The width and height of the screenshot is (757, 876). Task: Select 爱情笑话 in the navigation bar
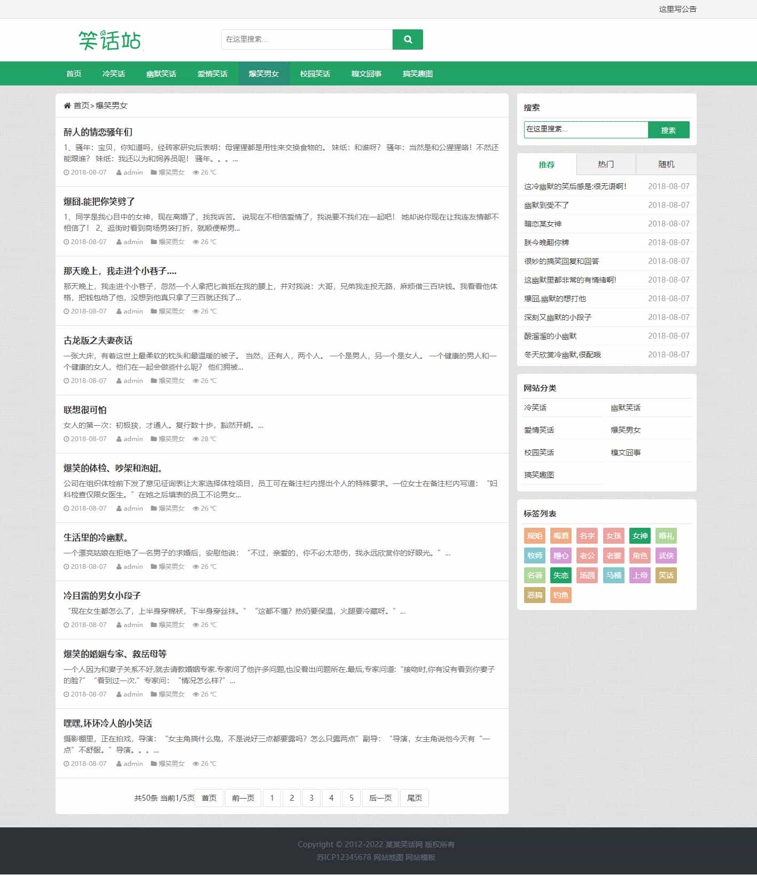[x=213, y=74]
